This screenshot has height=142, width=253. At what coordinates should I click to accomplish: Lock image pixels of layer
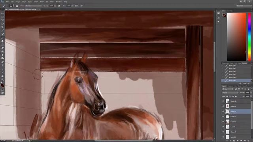[x=230, y=96]
